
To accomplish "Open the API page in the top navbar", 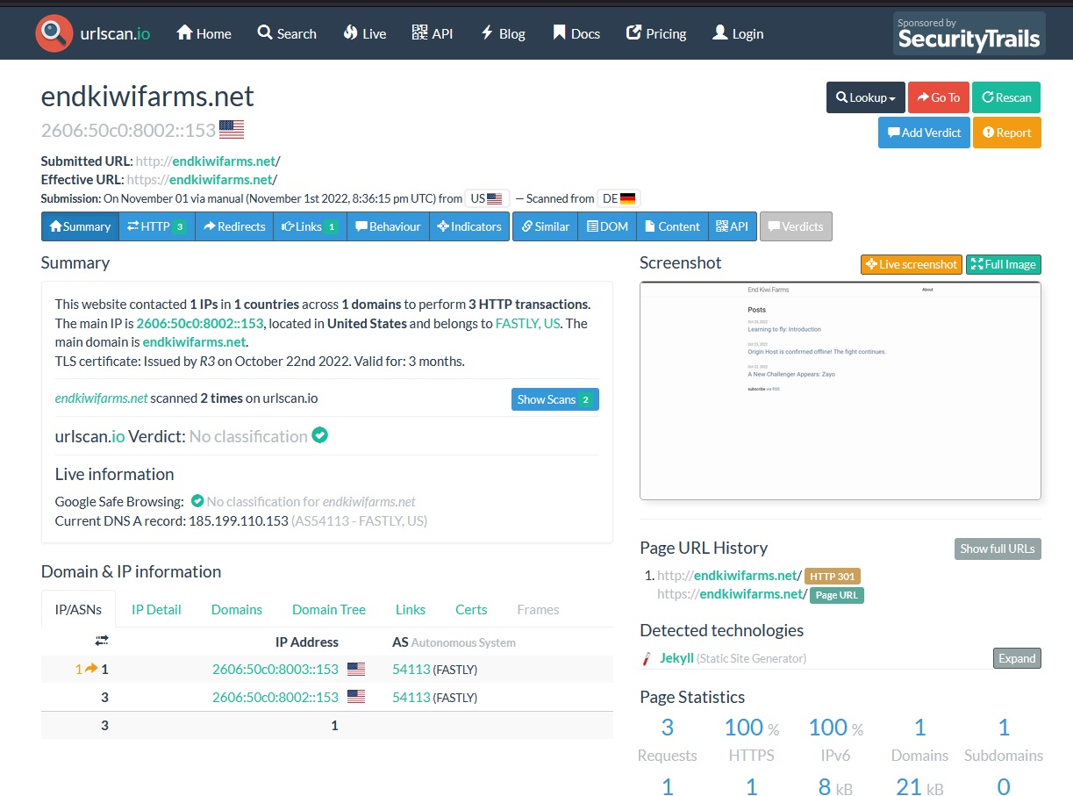I will point(433,33).
